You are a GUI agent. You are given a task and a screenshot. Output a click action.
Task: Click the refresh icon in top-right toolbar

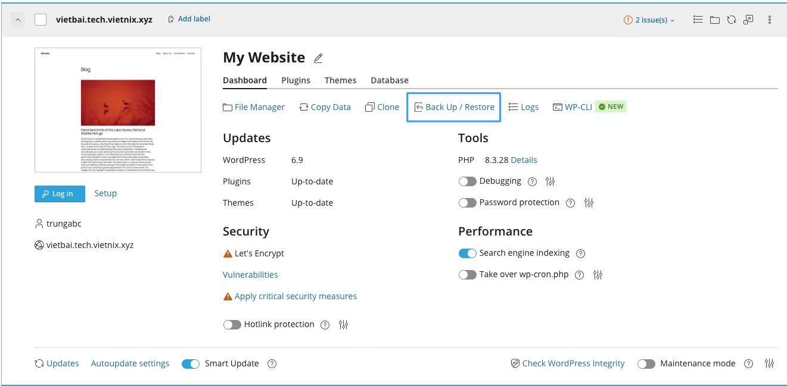point(731,20)
